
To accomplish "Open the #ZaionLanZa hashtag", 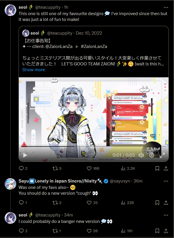I will coord(94,46).
